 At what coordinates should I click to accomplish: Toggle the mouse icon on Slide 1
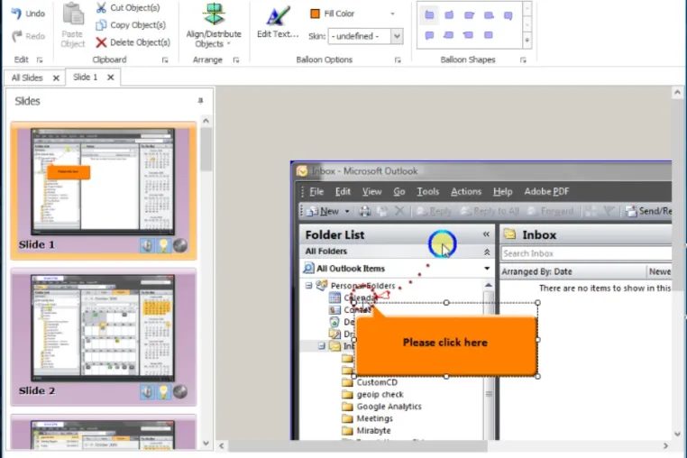pos(147,245)
